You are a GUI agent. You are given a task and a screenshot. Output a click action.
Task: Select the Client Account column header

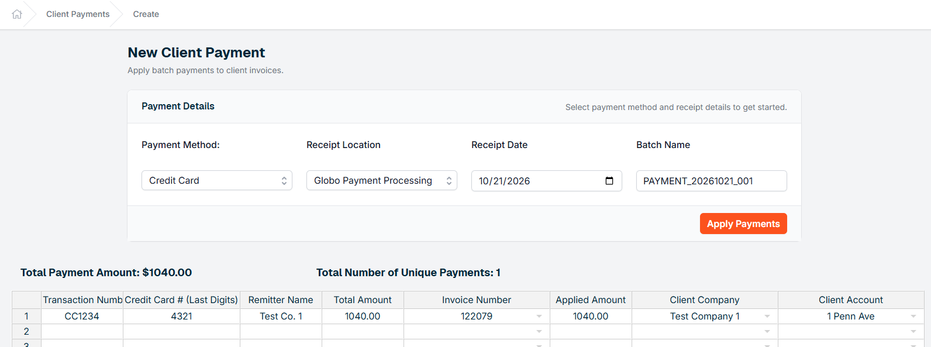pos(851,300)
